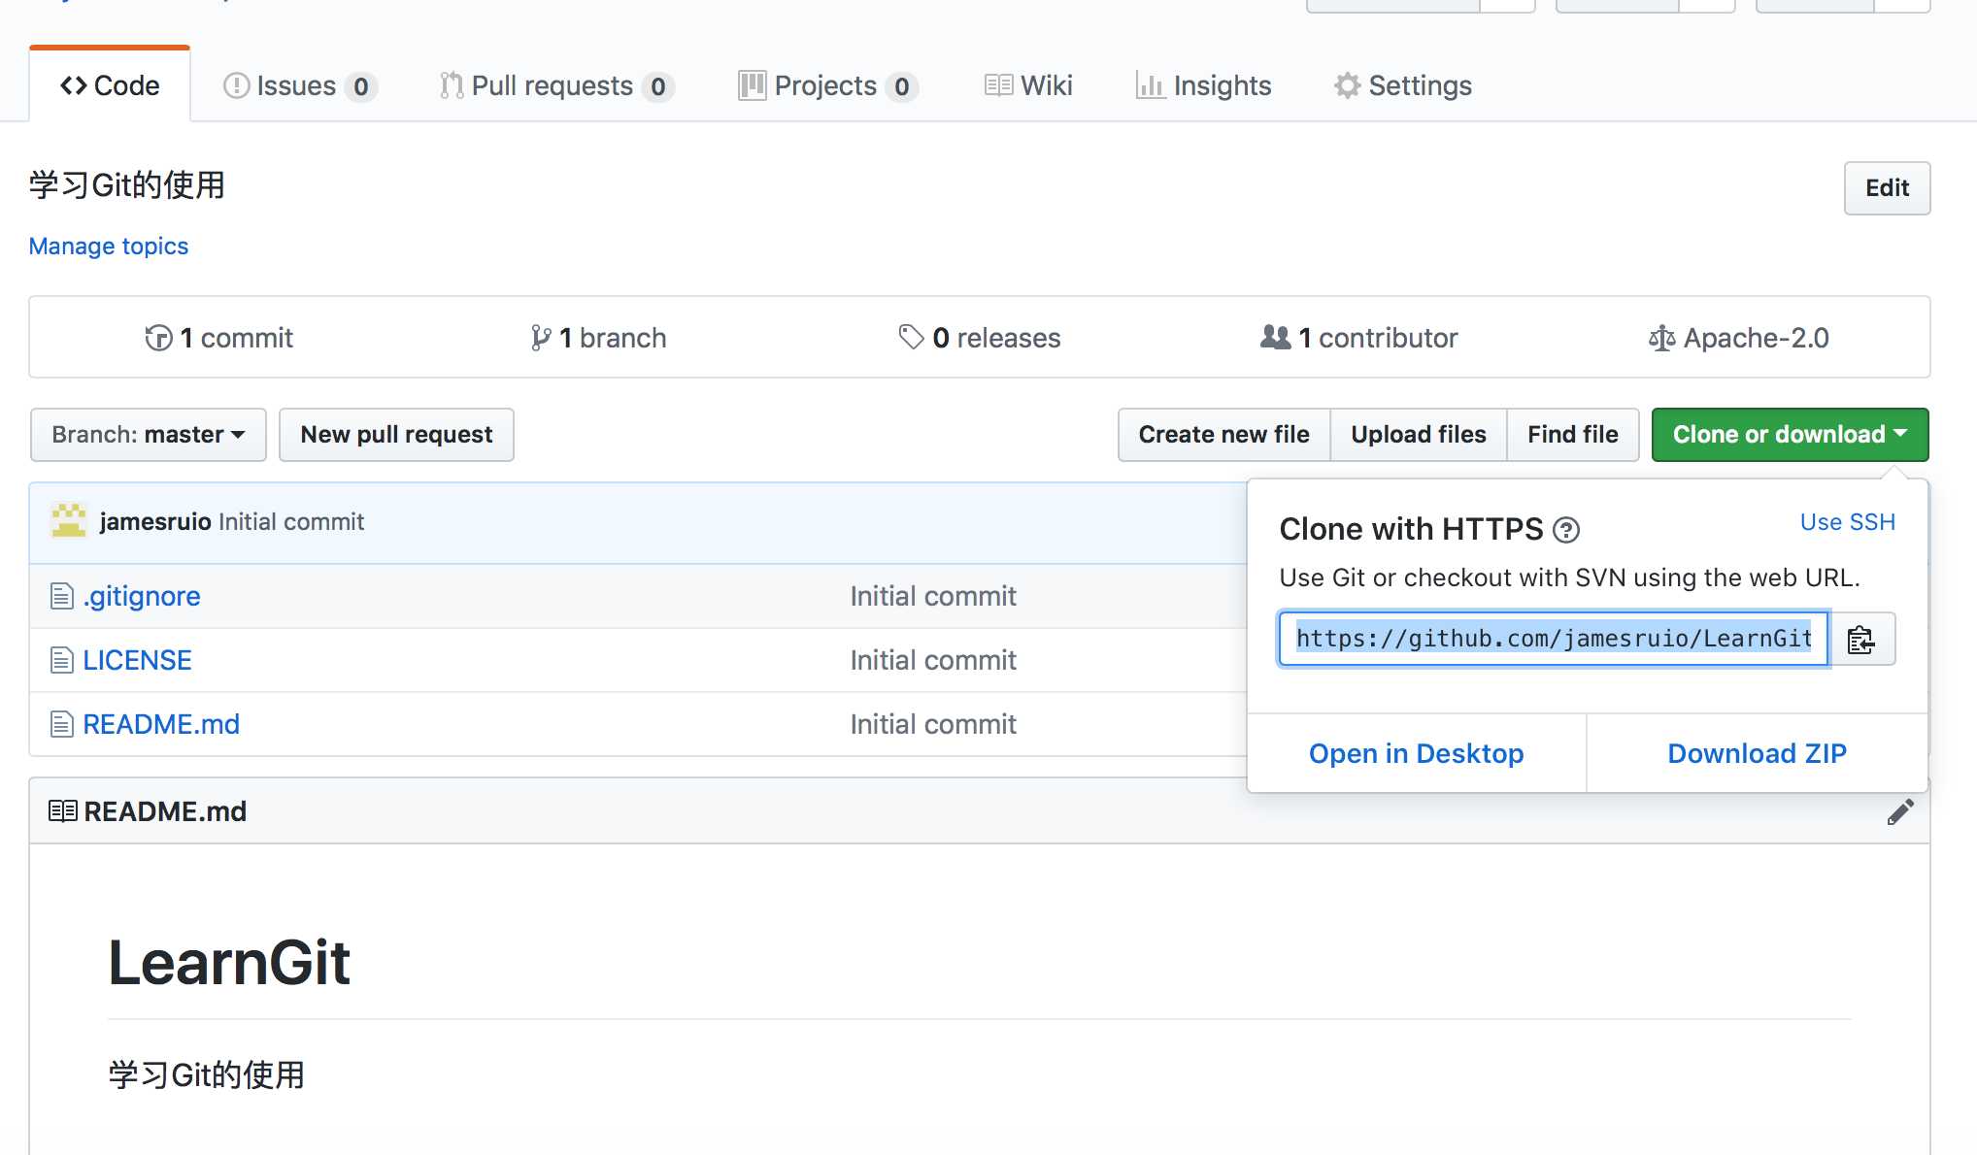Click Open in Desktop
Screen dimensions: 1977x1155
(x=1416, y=753)
